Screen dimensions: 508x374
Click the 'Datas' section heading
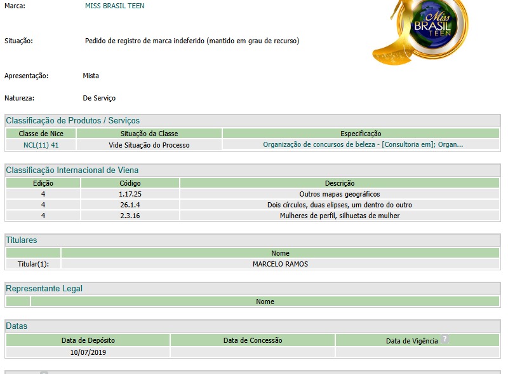(17, 326)
